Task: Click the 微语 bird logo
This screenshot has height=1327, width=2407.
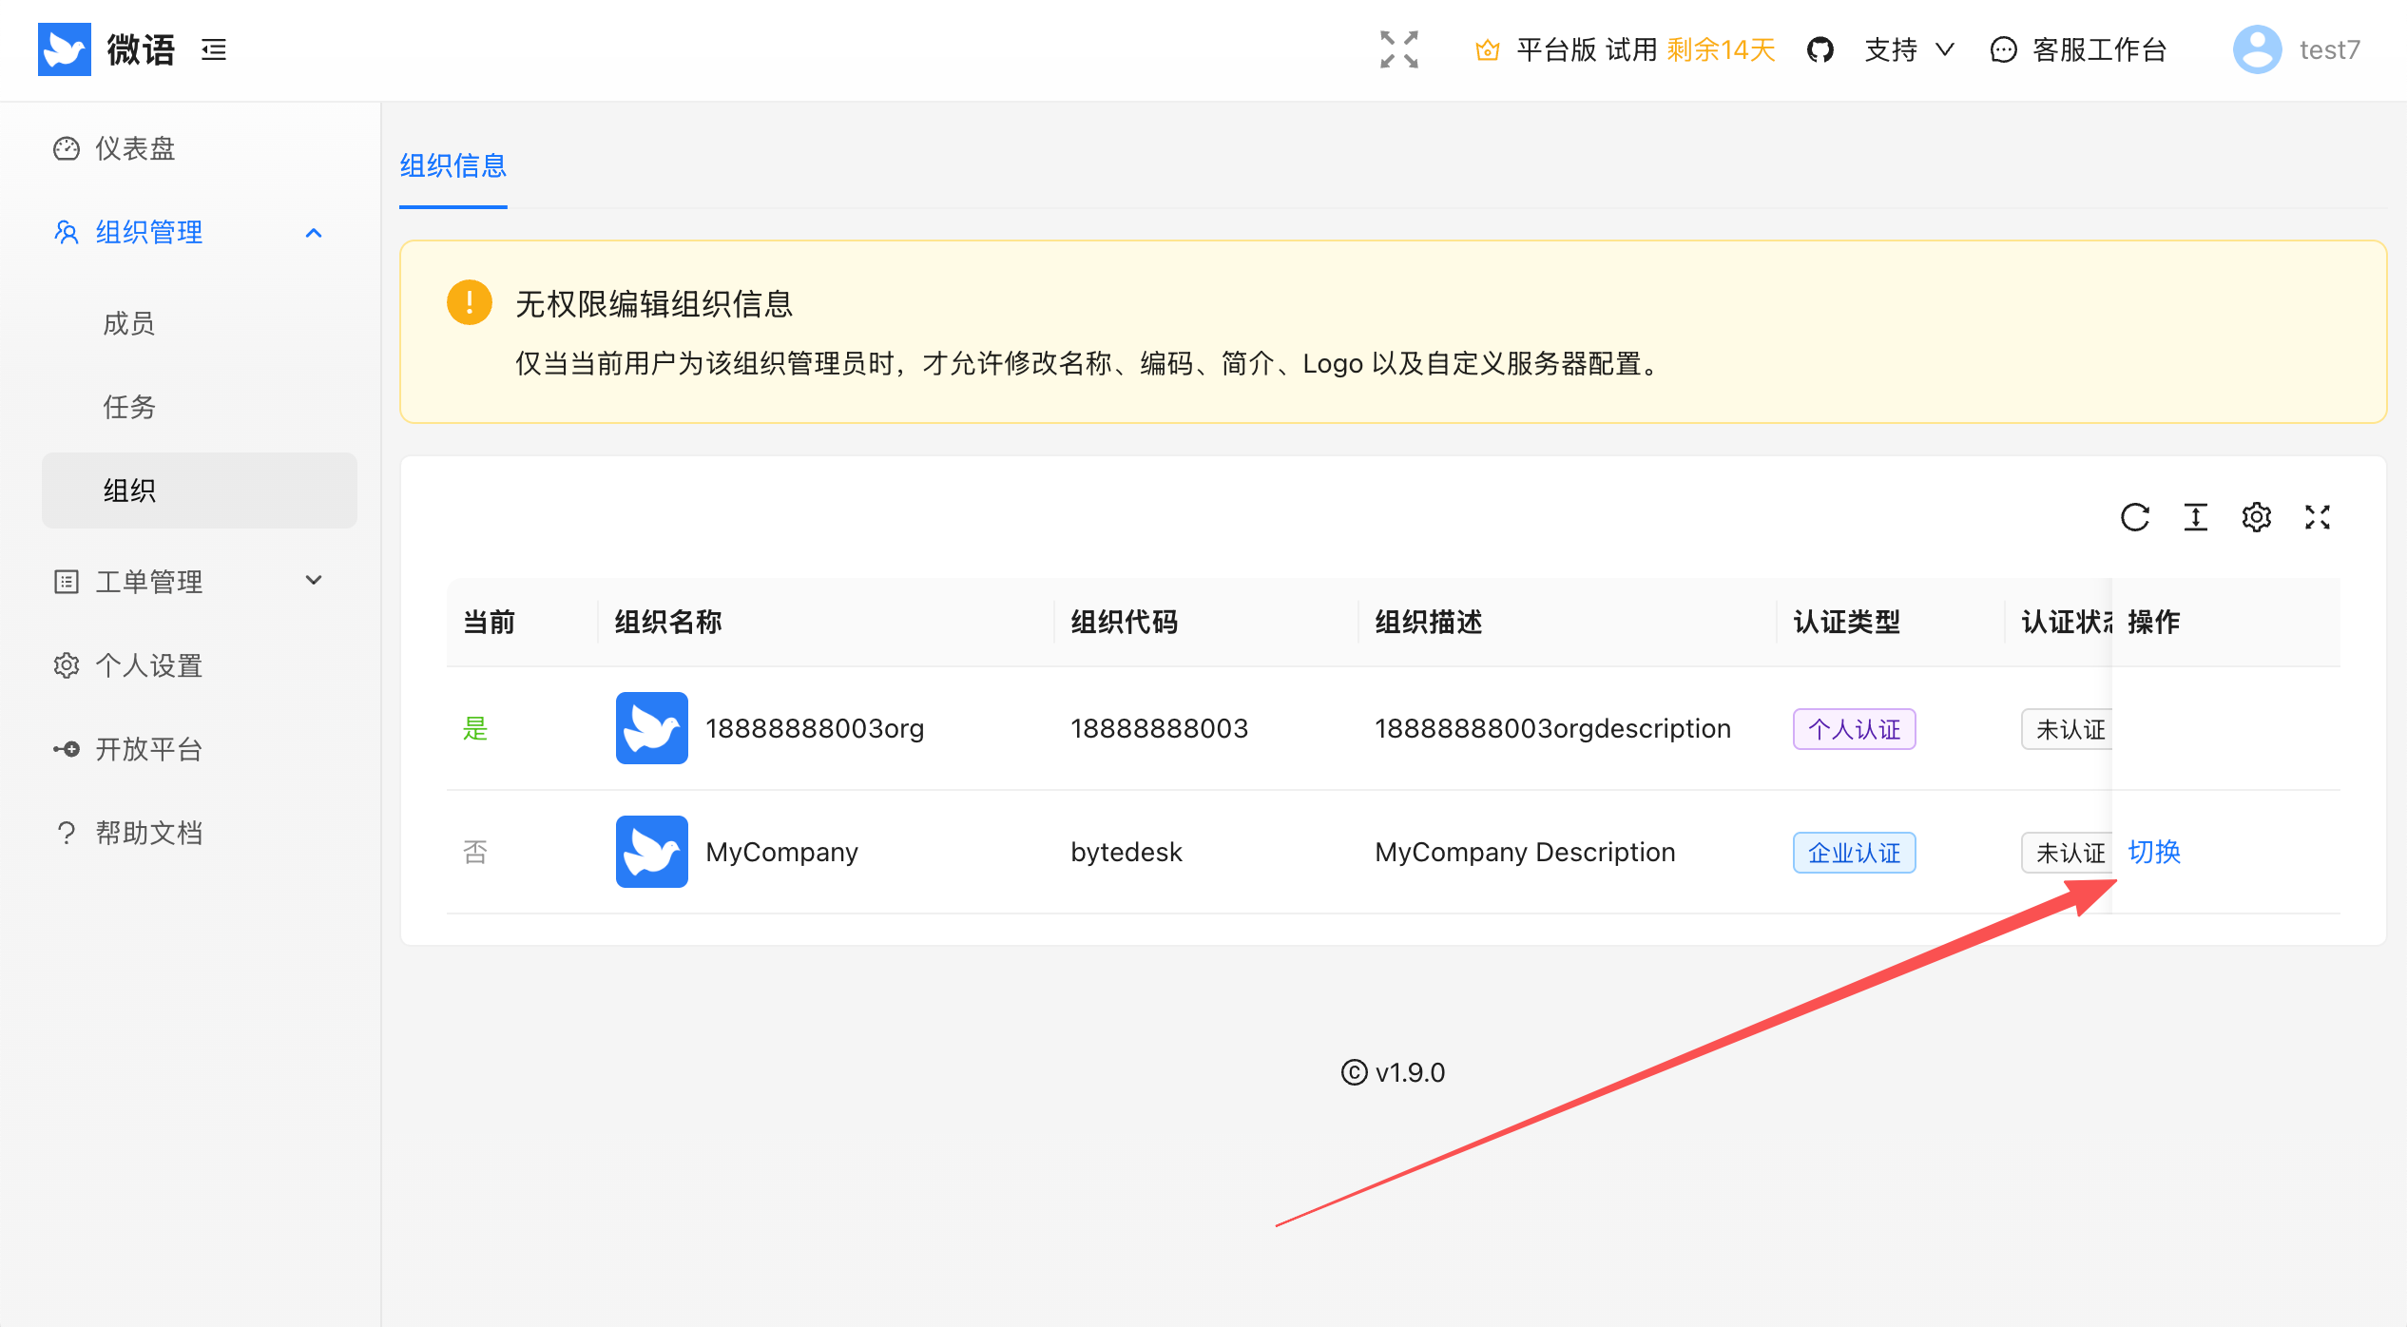Action: (64, 49)
